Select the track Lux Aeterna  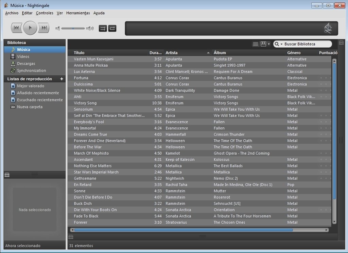(x=200, y=72)
